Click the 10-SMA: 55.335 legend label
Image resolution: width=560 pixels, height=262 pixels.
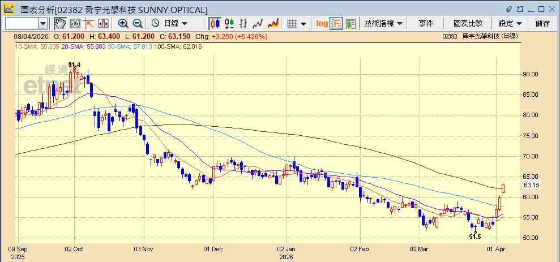tap(36, 46)
